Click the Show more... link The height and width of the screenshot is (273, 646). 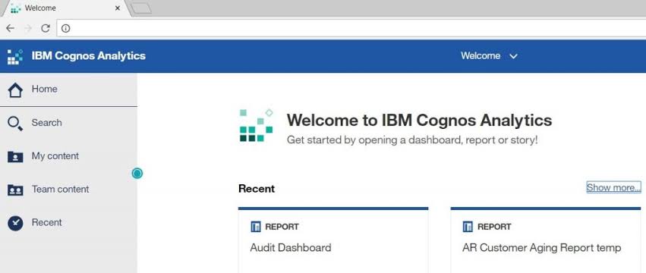pyautogui.click(x=614, y=188)
